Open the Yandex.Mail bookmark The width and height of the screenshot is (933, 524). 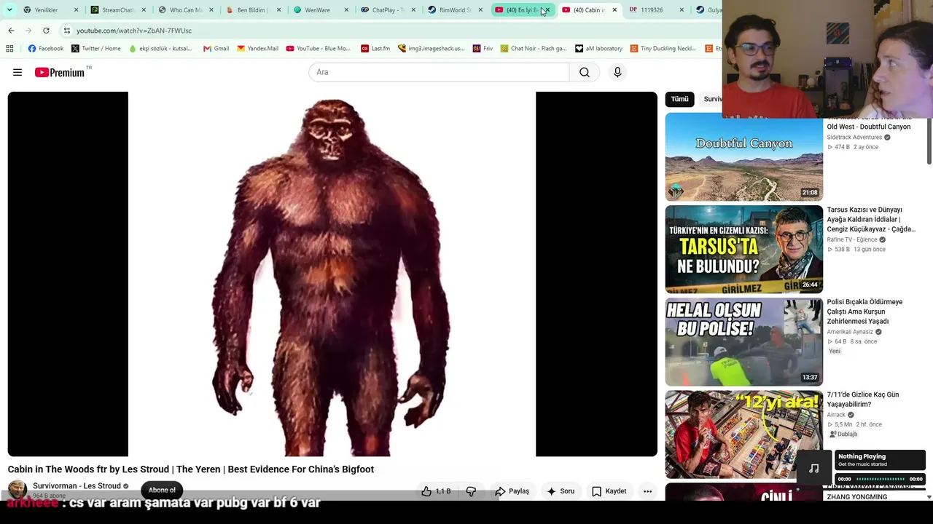click(x=257, y=49)
